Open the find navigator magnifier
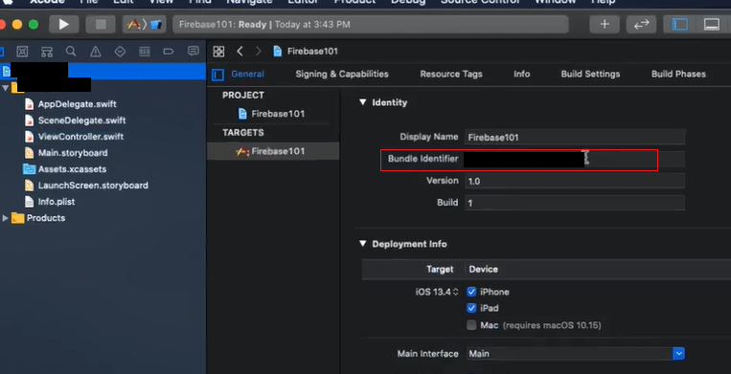 (71, 51)
